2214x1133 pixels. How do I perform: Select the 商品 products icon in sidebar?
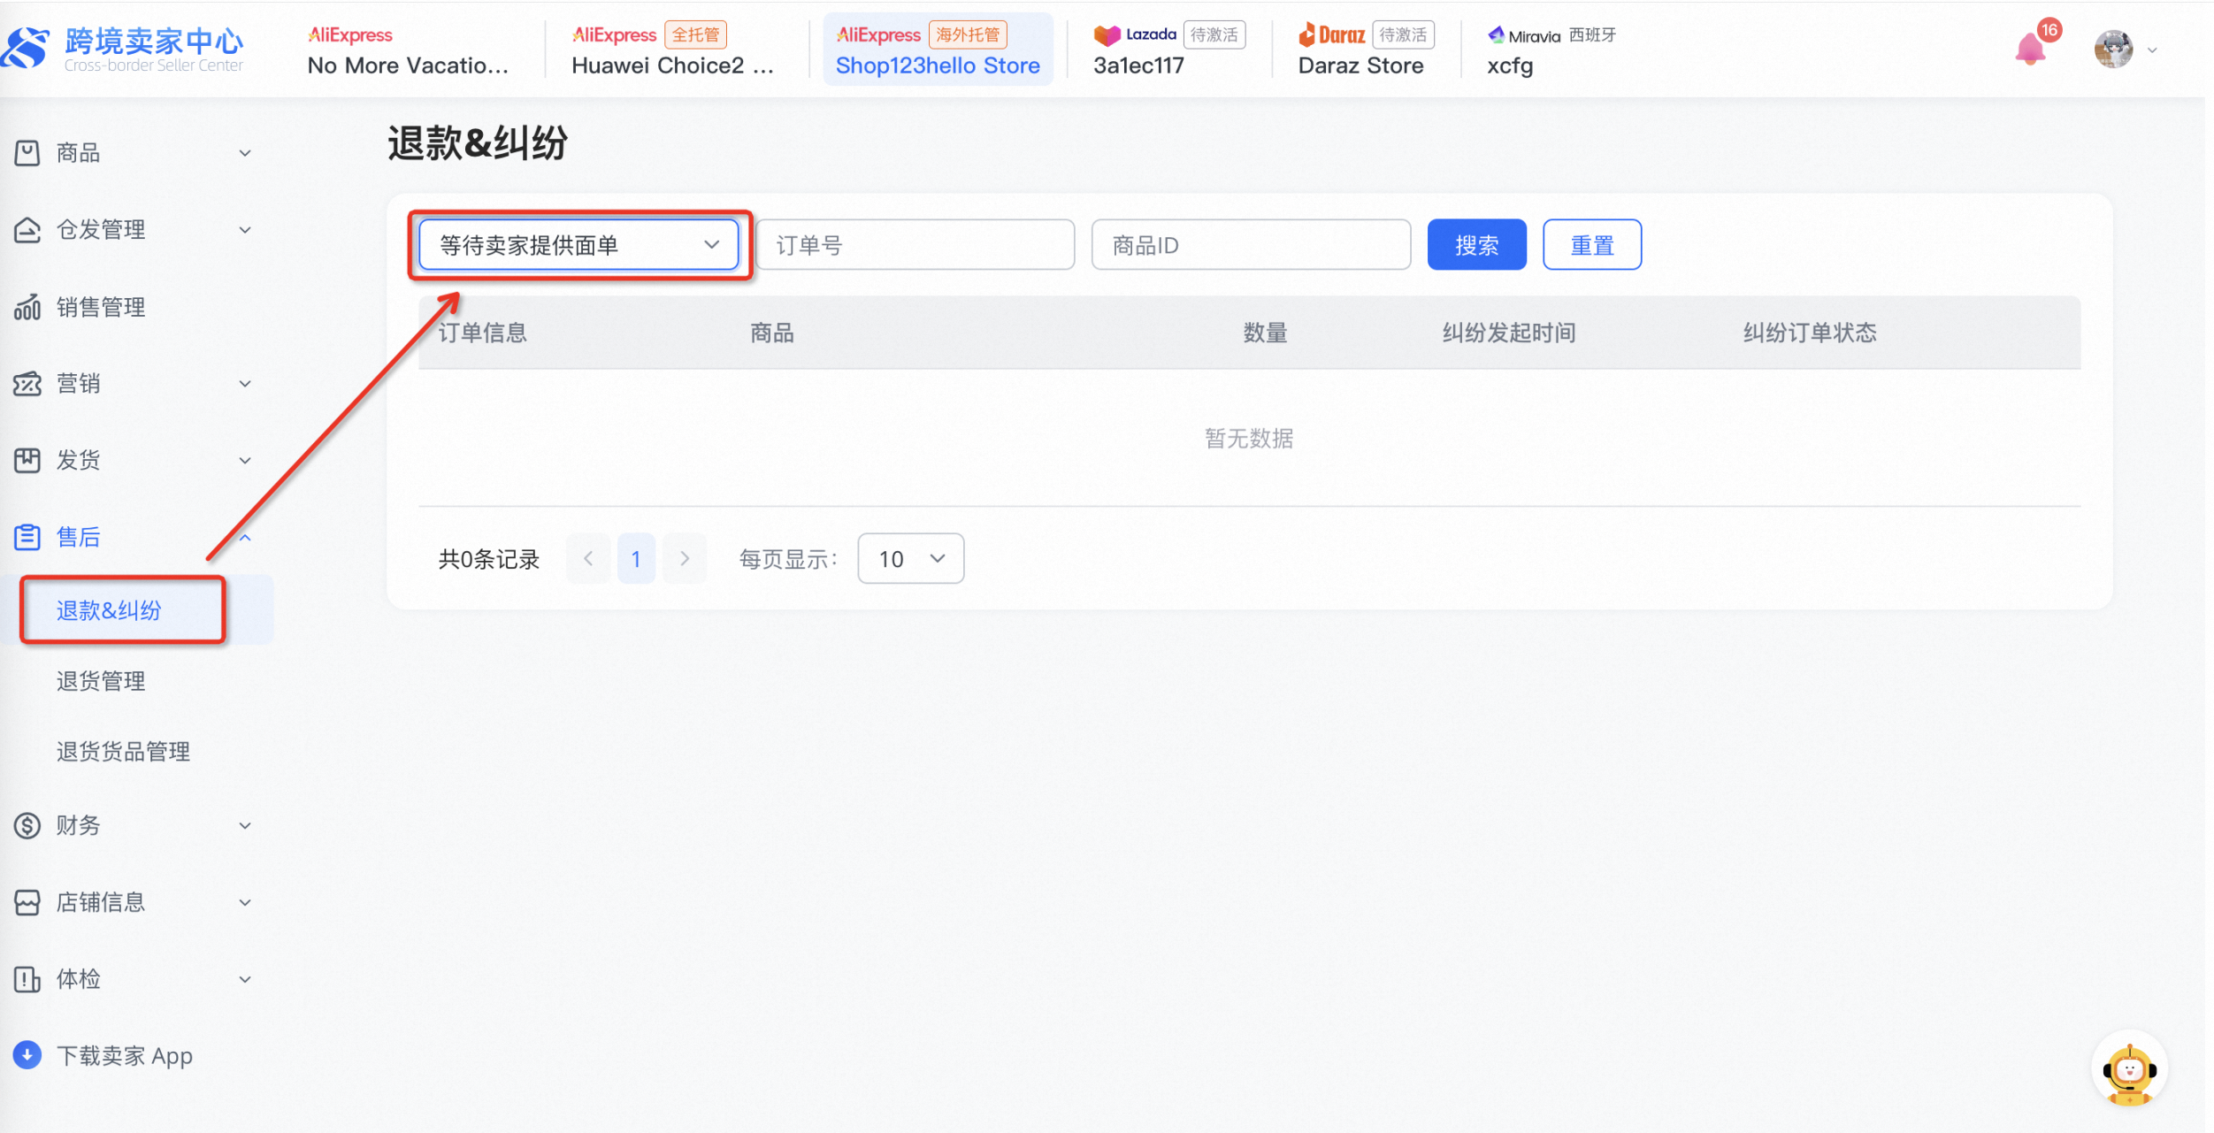click(x=27, y=152)
